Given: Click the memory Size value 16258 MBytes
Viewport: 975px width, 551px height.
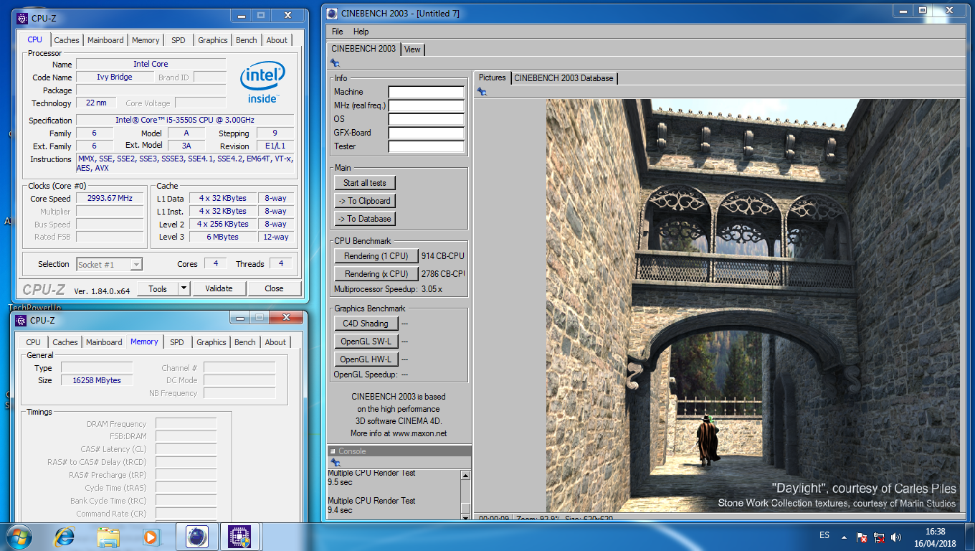Looking at the screenshot, I should [97, 380].
